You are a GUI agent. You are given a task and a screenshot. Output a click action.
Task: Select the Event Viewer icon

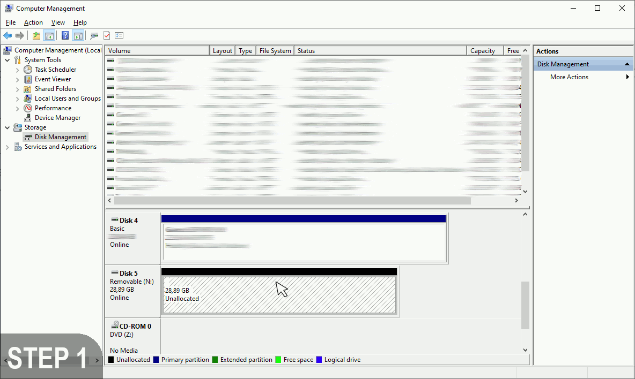pyautogui.click(x=27, y=79)
